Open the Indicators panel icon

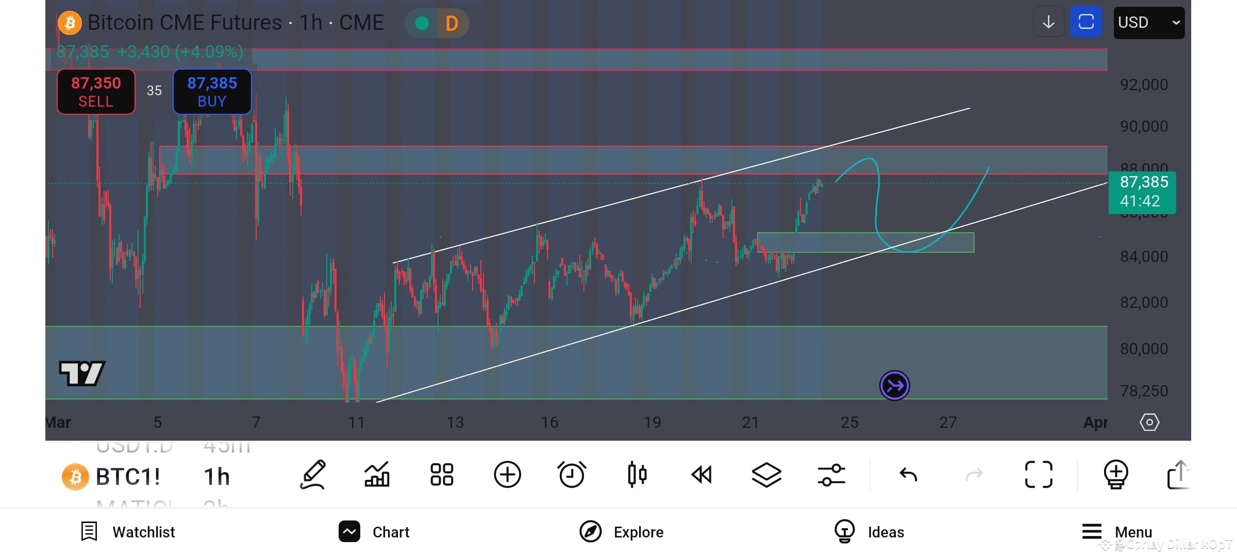click(377, 475)
